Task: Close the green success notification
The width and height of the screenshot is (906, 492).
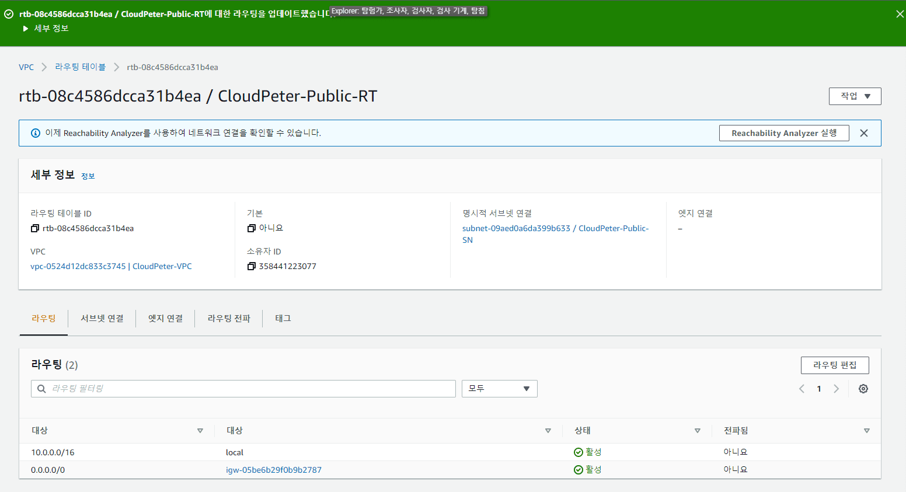Action: click(x=900, y=14)
